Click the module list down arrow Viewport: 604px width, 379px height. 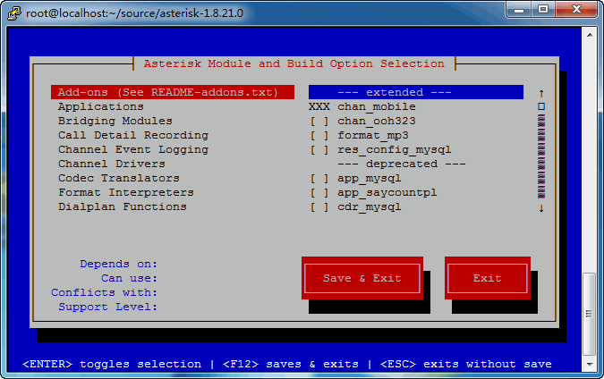[x=541, y=207]
